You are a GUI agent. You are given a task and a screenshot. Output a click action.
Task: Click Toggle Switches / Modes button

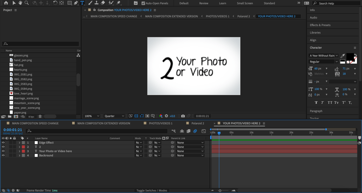[x=152, y=191]
